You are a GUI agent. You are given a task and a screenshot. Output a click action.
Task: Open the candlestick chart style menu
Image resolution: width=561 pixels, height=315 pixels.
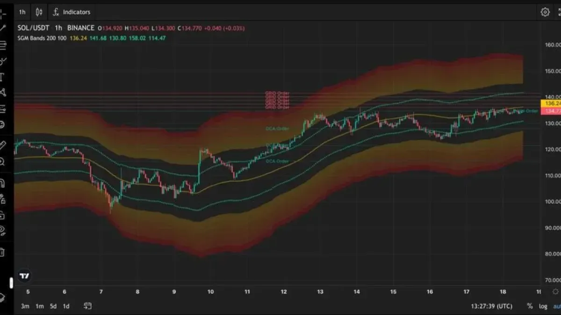(x=39, y=12)
